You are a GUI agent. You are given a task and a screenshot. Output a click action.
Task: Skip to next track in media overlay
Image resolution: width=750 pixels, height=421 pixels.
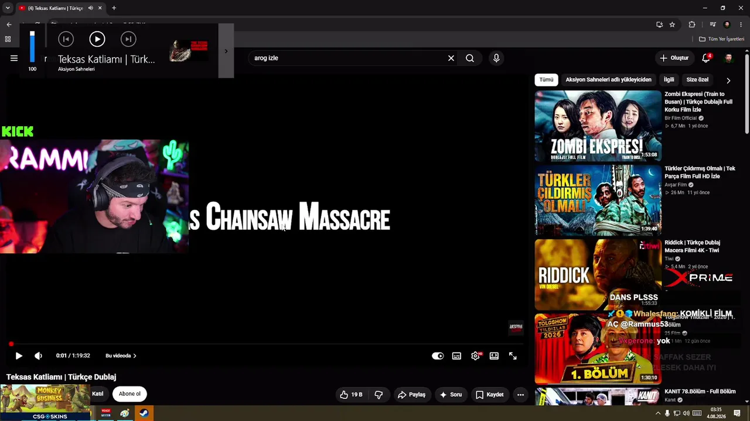(x=128, y=39)
